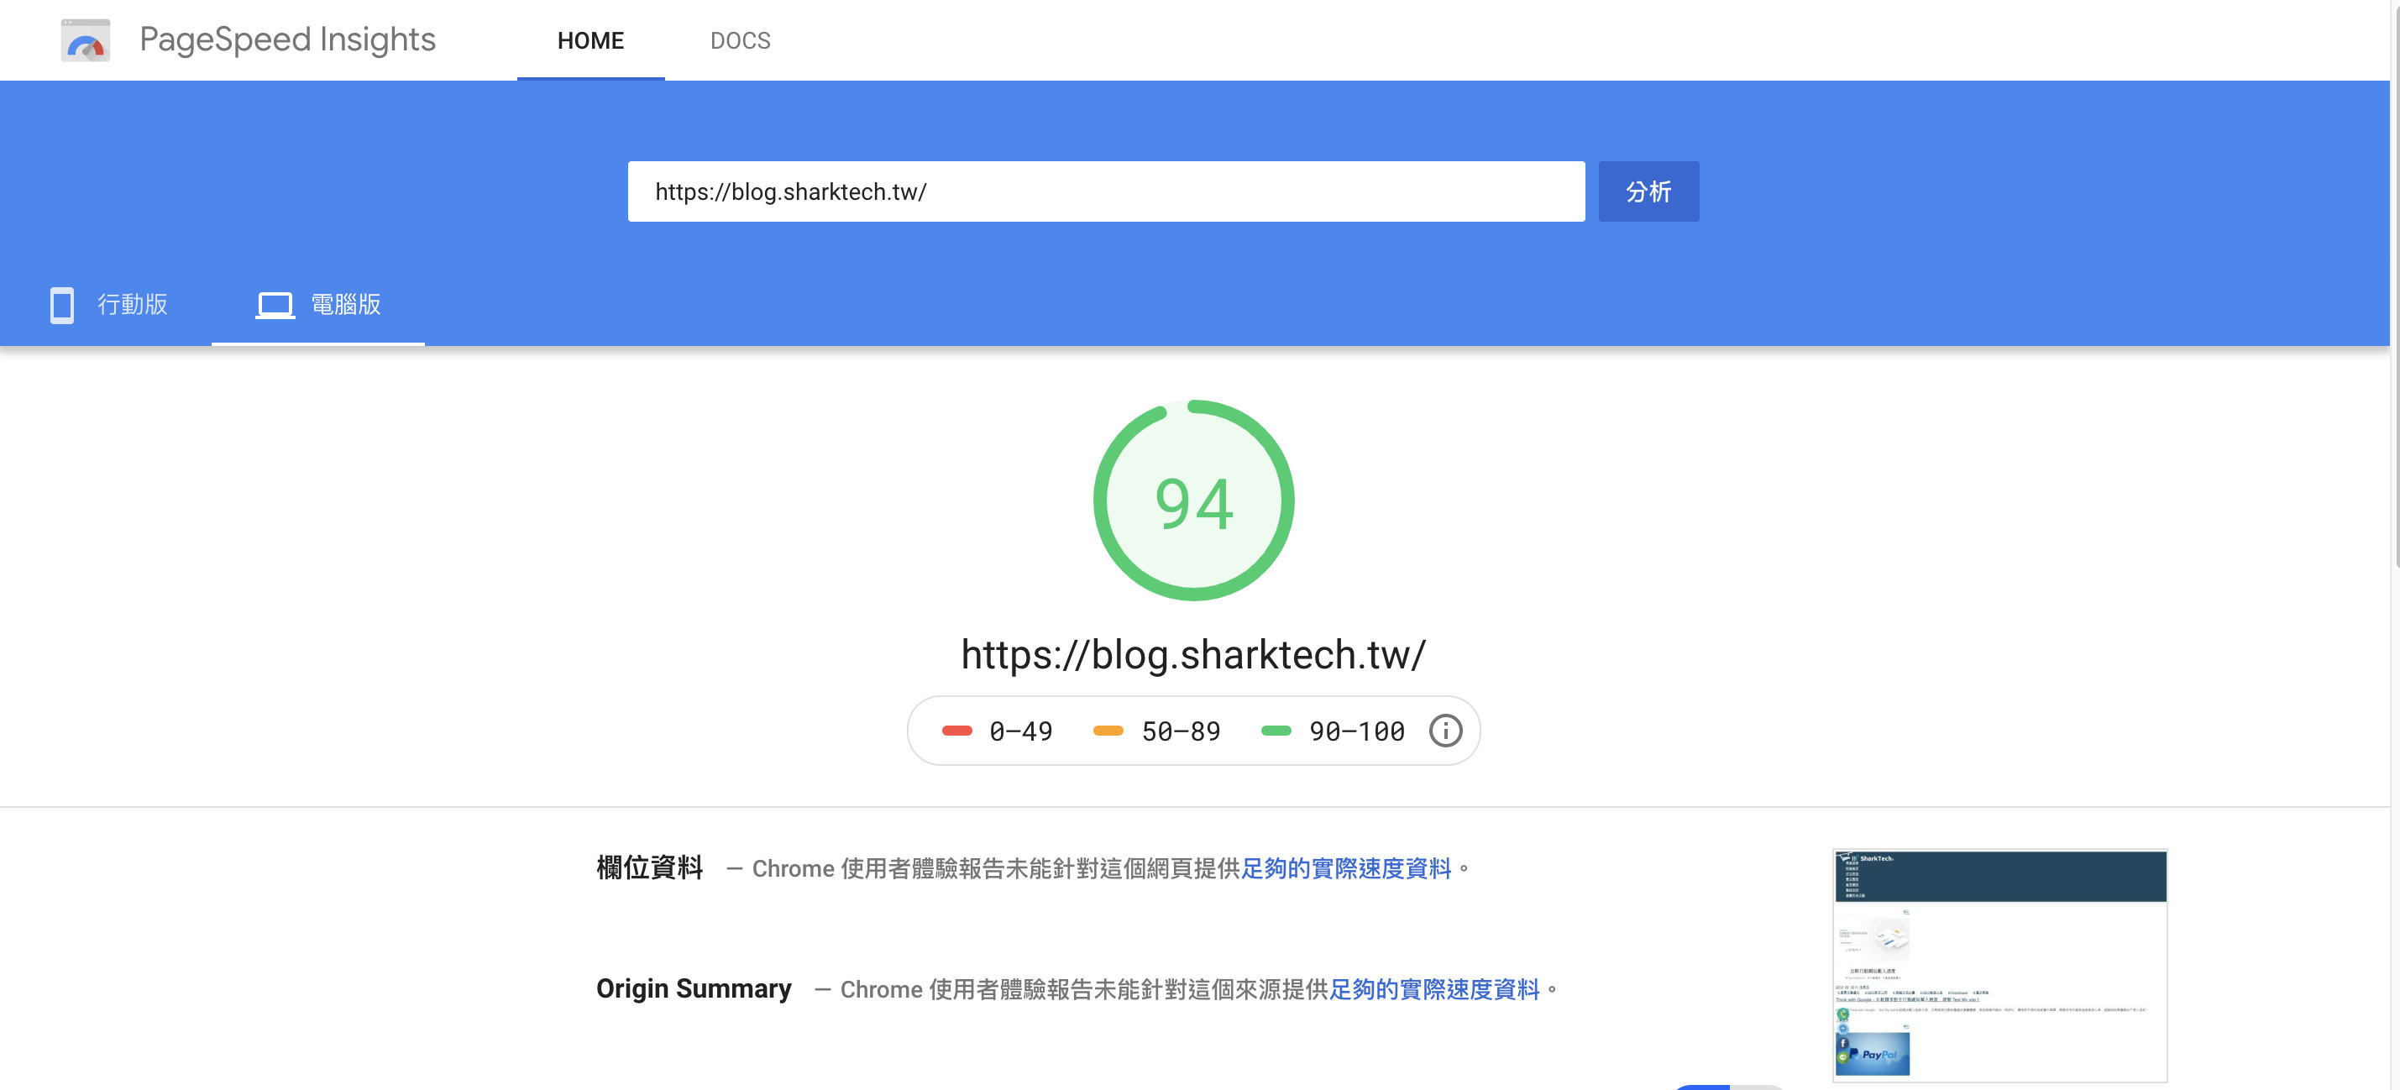Click the 94 performance score gauge

(x=1193, y=501)
